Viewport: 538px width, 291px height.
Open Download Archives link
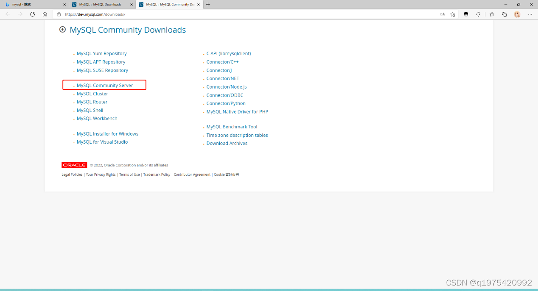coord(227,143)
